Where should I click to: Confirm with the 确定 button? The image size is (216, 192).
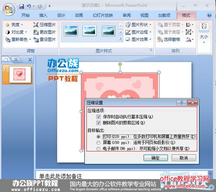[x=156, y=158]
